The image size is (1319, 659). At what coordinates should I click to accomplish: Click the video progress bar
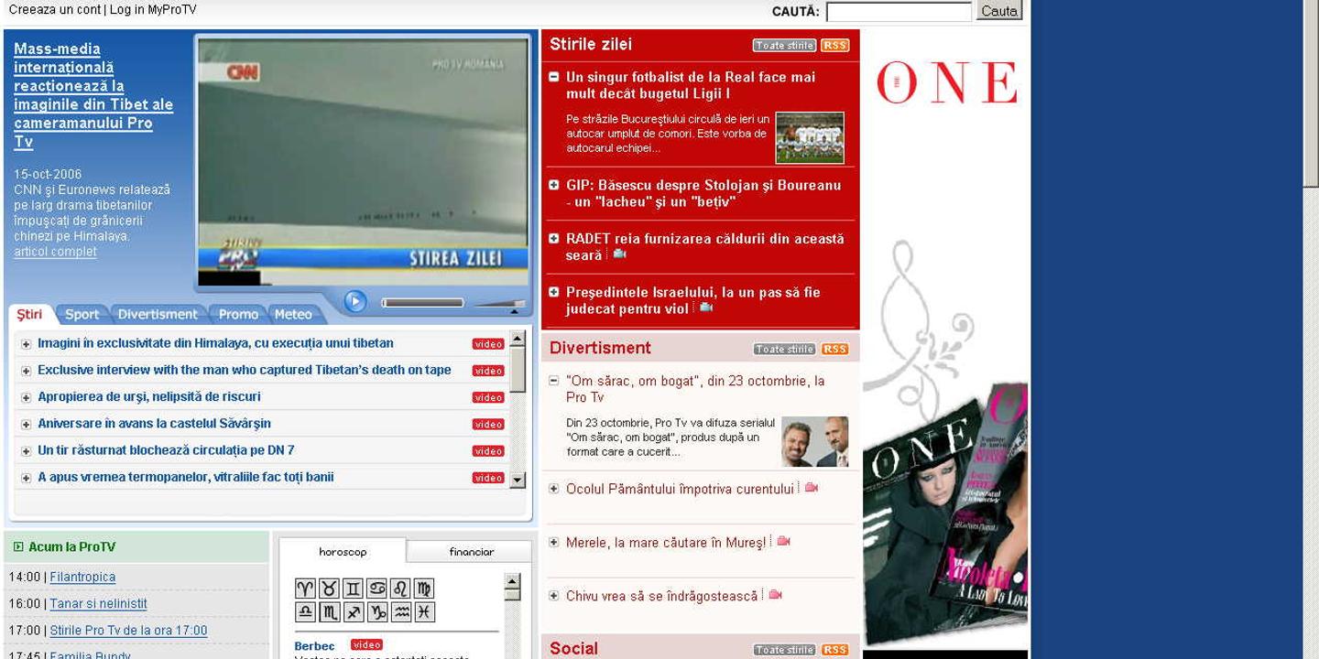pos(422,302)
